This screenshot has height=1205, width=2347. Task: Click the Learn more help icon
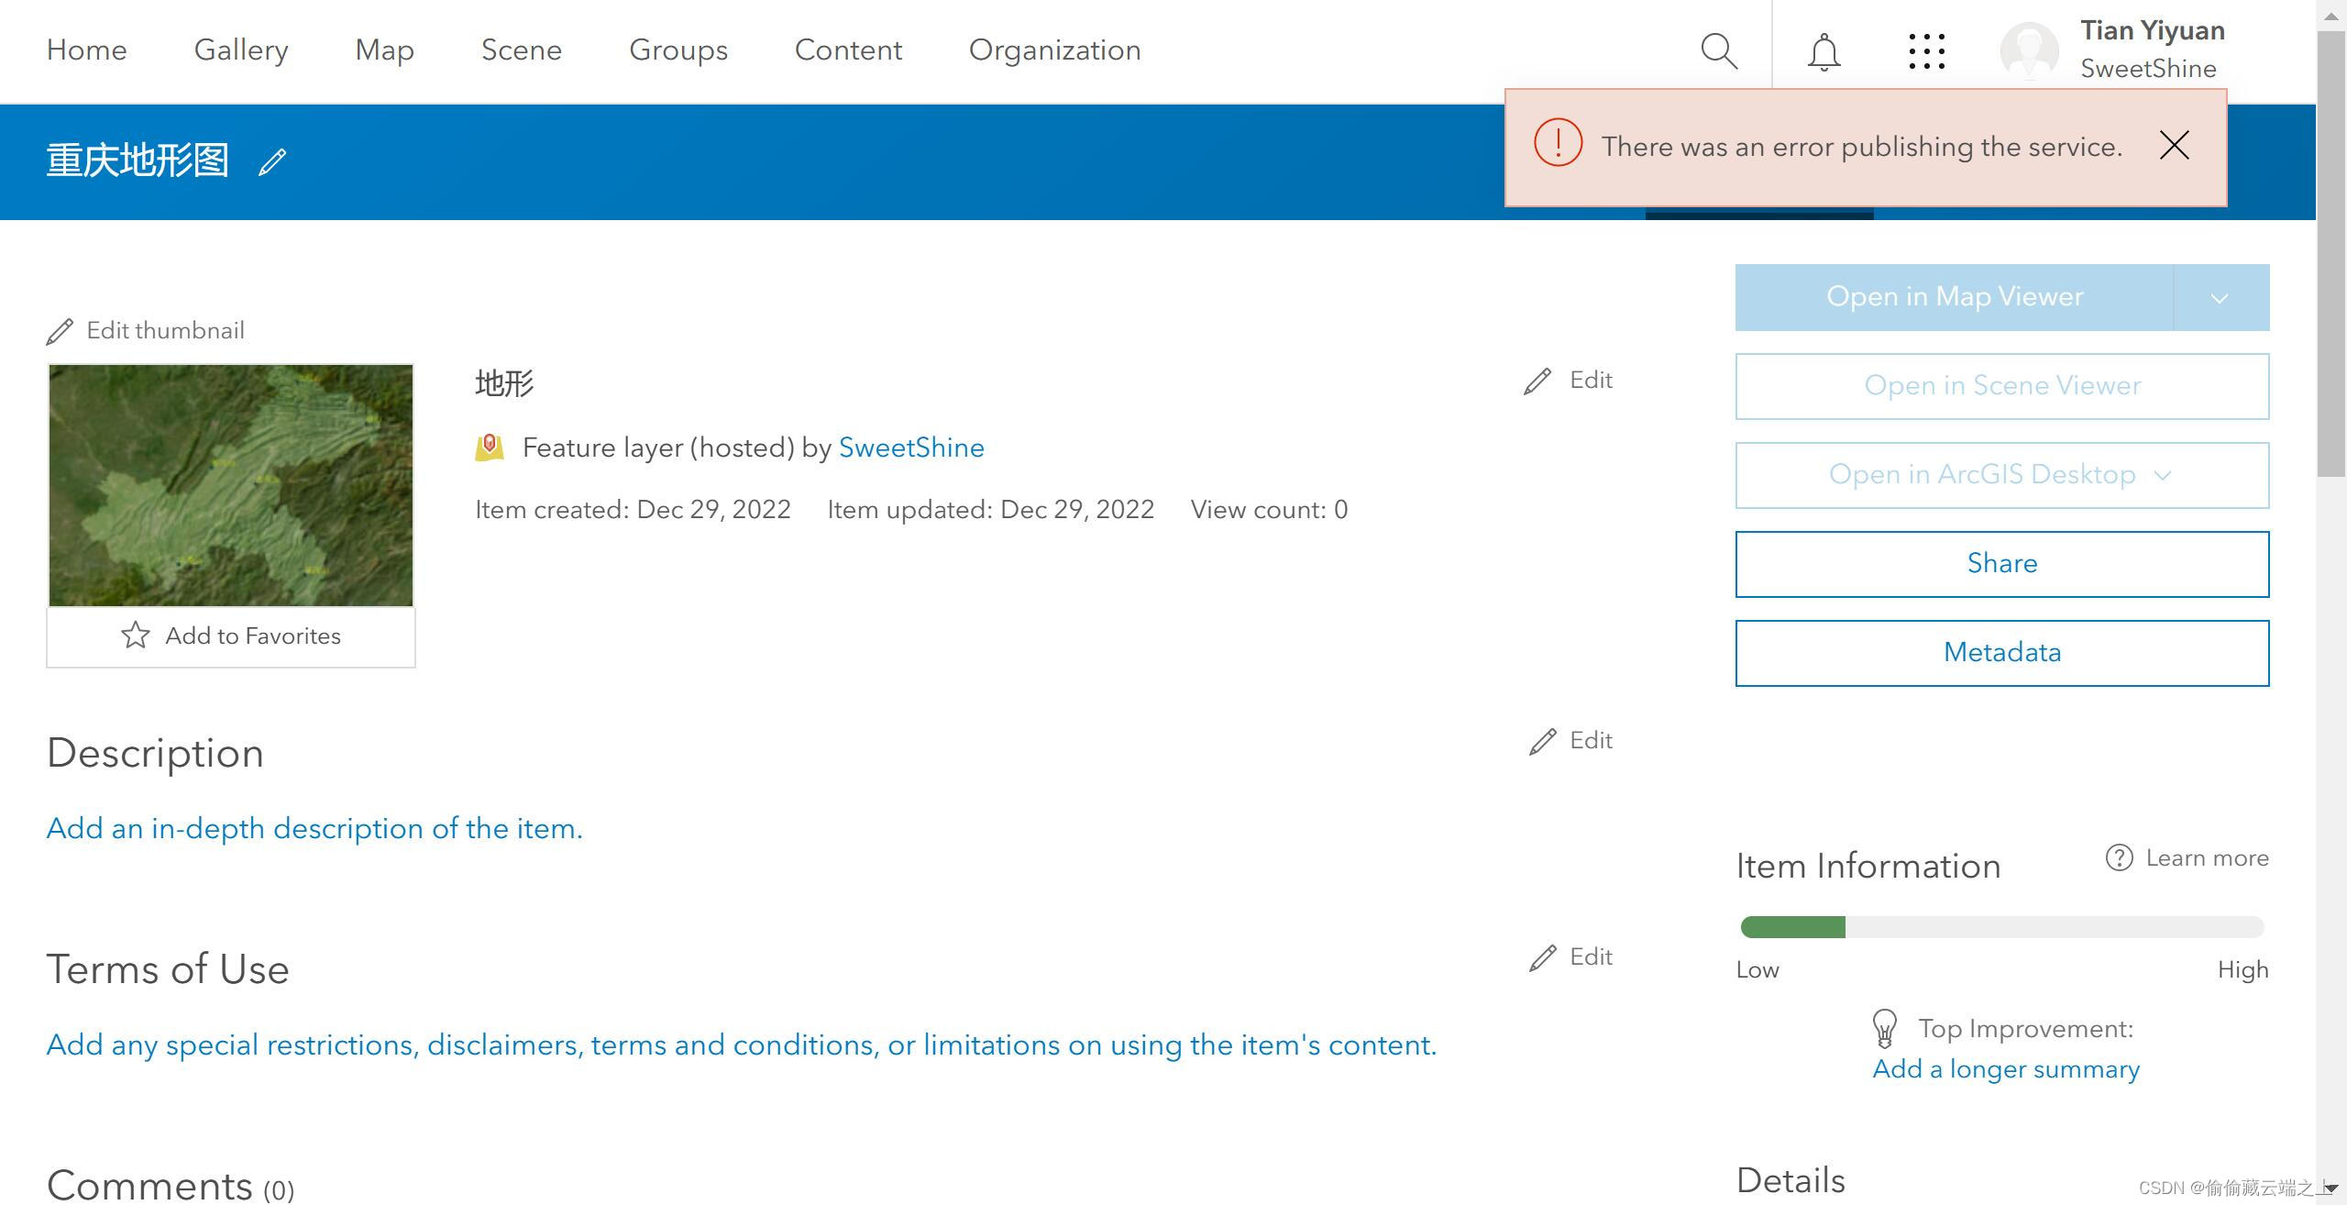tap(2119, 858)
